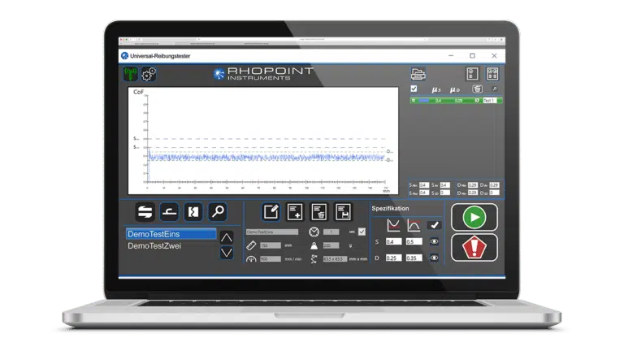Open the folder icon to load results
Screen dimensions: 624x351
pos(418,74)
